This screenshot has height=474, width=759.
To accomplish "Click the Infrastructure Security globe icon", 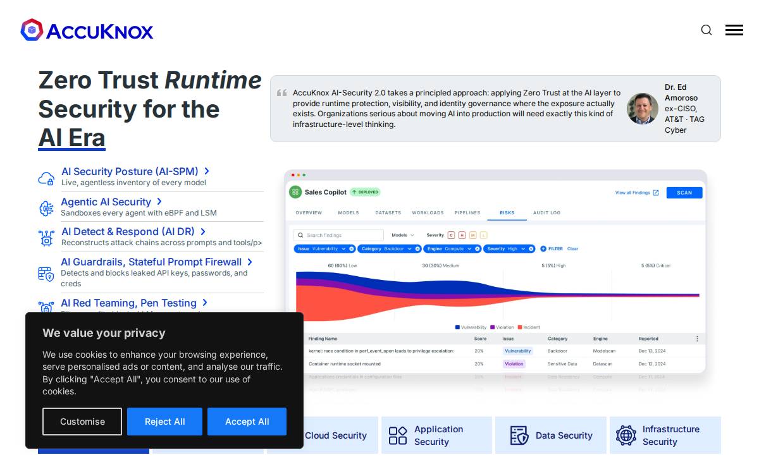I will (626, 435).
